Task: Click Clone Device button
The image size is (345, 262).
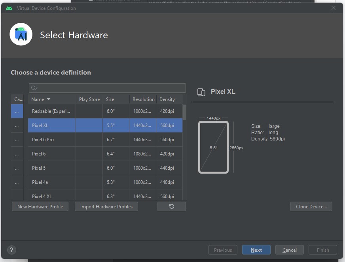Action: click(x=311, y=206)
